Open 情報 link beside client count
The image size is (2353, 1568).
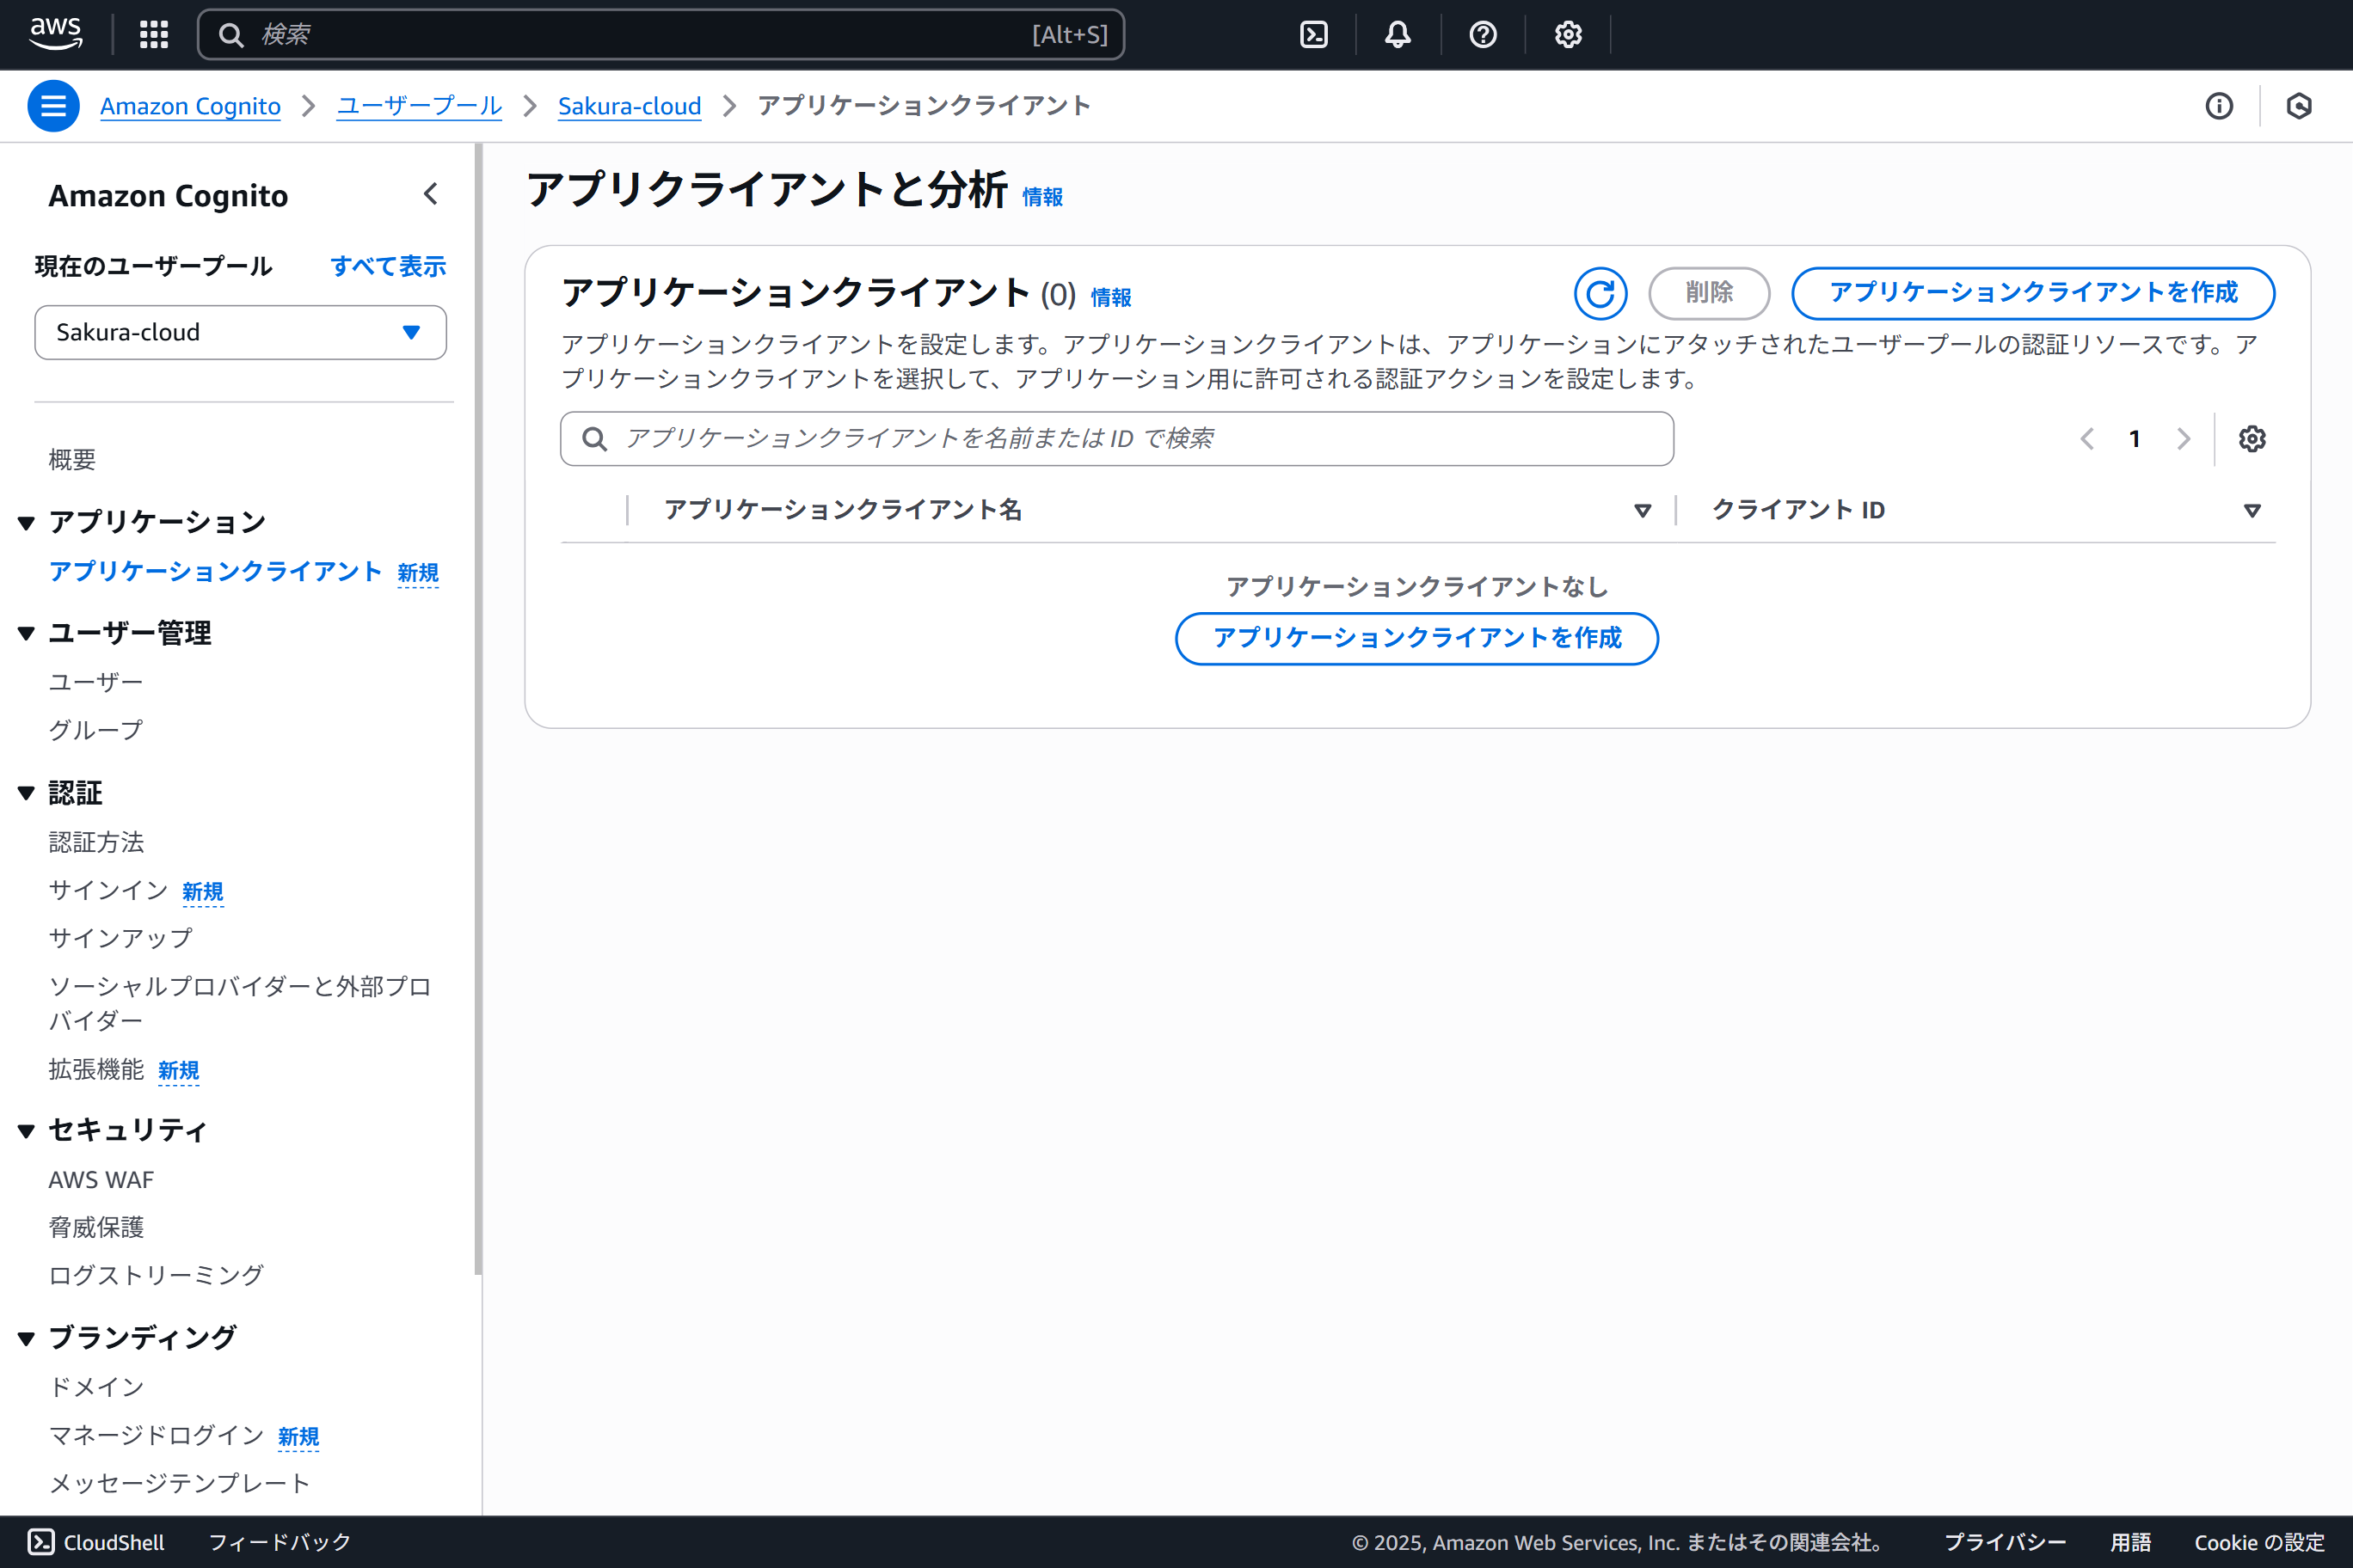pyautogui.click(x=1110, y=297)
